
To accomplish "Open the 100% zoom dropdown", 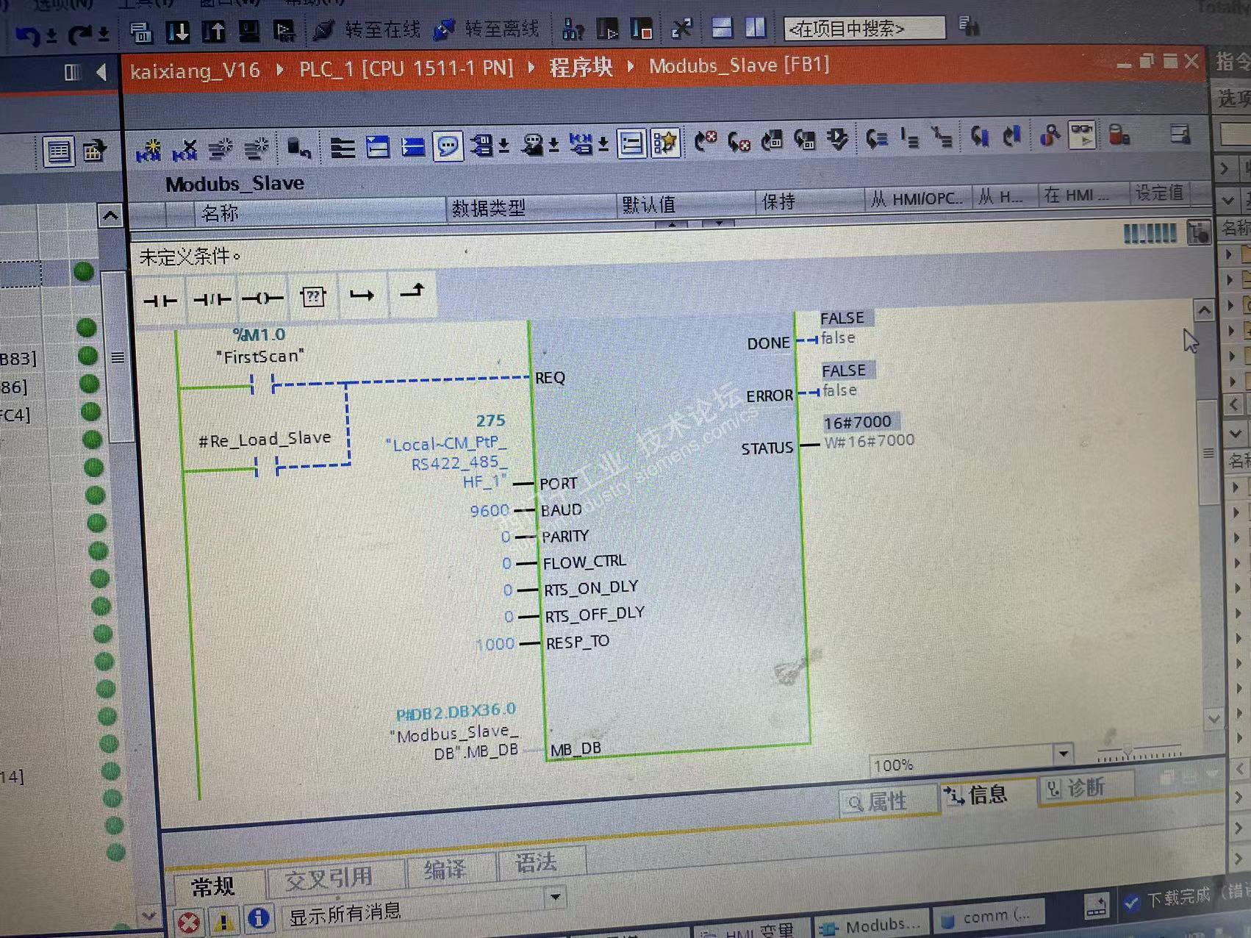I will (x=1062, y=754).
